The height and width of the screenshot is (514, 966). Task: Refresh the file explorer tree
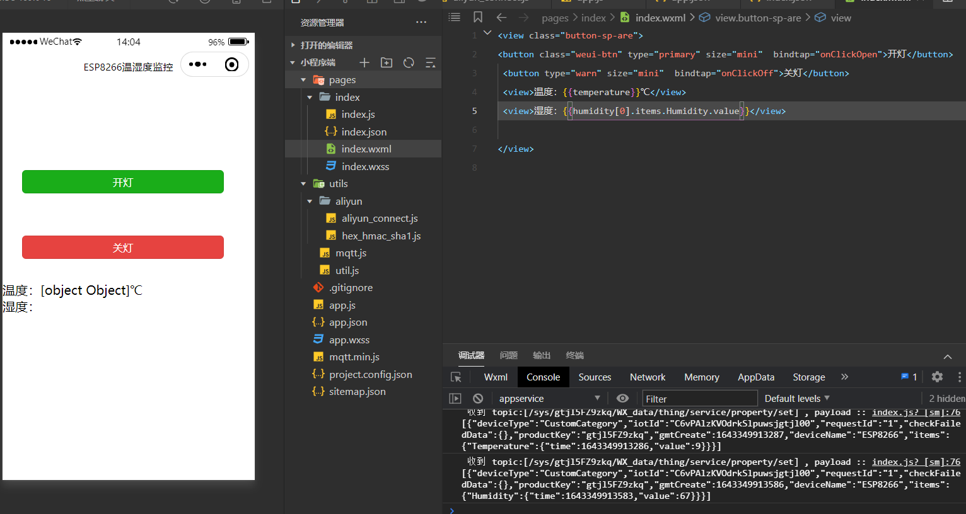point(409,62)
